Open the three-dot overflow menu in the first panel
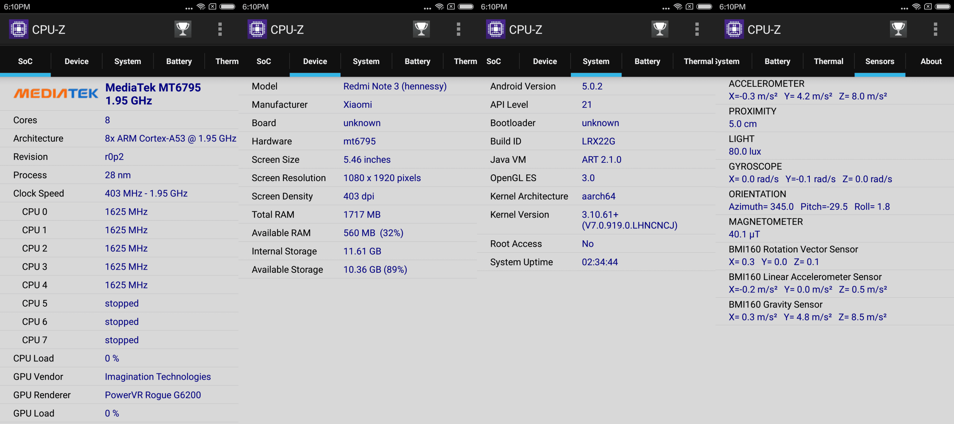The width and height of the screenshot is (954, 424). click(220, 29)
